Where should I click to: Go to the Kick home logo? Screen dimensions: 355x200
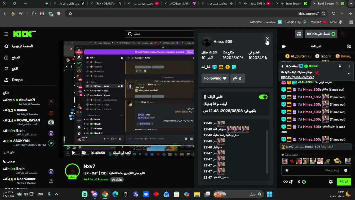[25, 34]
